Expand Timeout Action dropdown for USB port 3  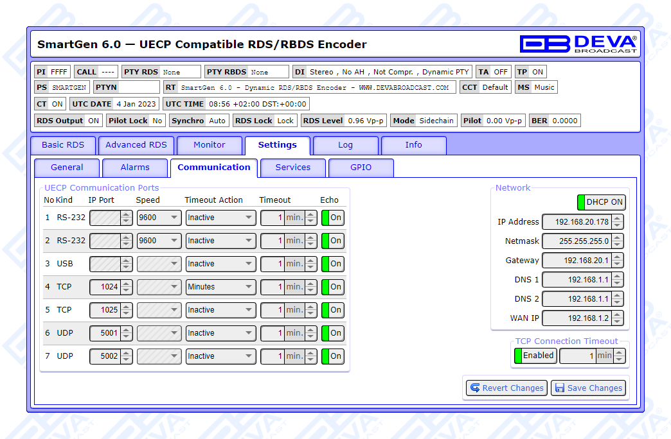click(x=220, y=264)
